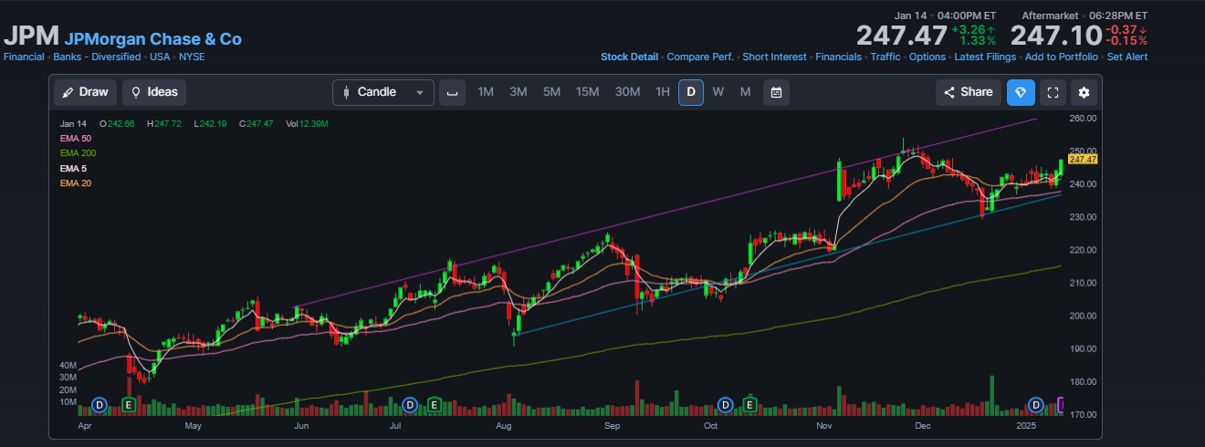
Task: Open the Financial sector link
Action: [24, 57]
